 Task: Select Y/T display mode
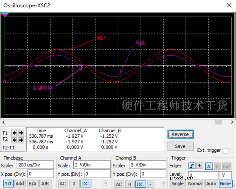point(8,183)
